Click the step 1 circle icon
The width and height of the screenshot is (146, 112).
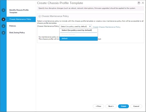[3, 10]
